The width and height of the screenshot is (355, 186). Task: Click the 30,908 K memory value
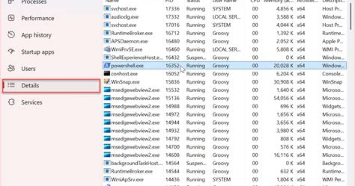(x=283, y=82)
